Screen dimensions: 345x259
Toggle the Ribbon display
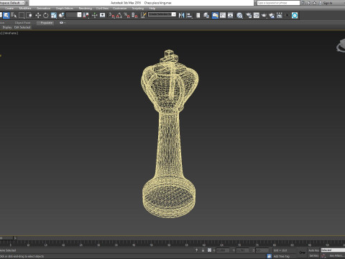tap(215, 15)
